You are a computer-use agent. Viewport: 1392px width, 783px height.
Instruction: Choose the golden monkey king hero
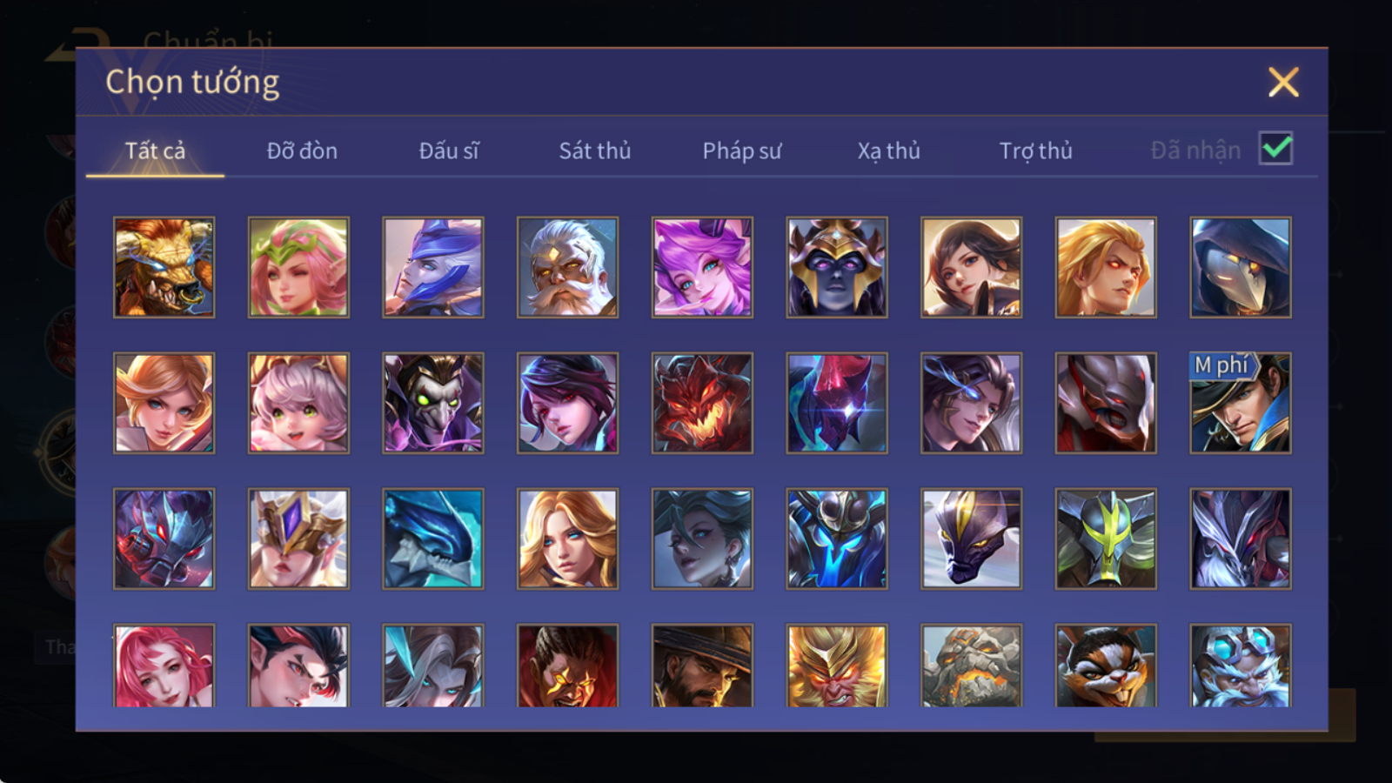pyautogui.click(x=837, y=666)
